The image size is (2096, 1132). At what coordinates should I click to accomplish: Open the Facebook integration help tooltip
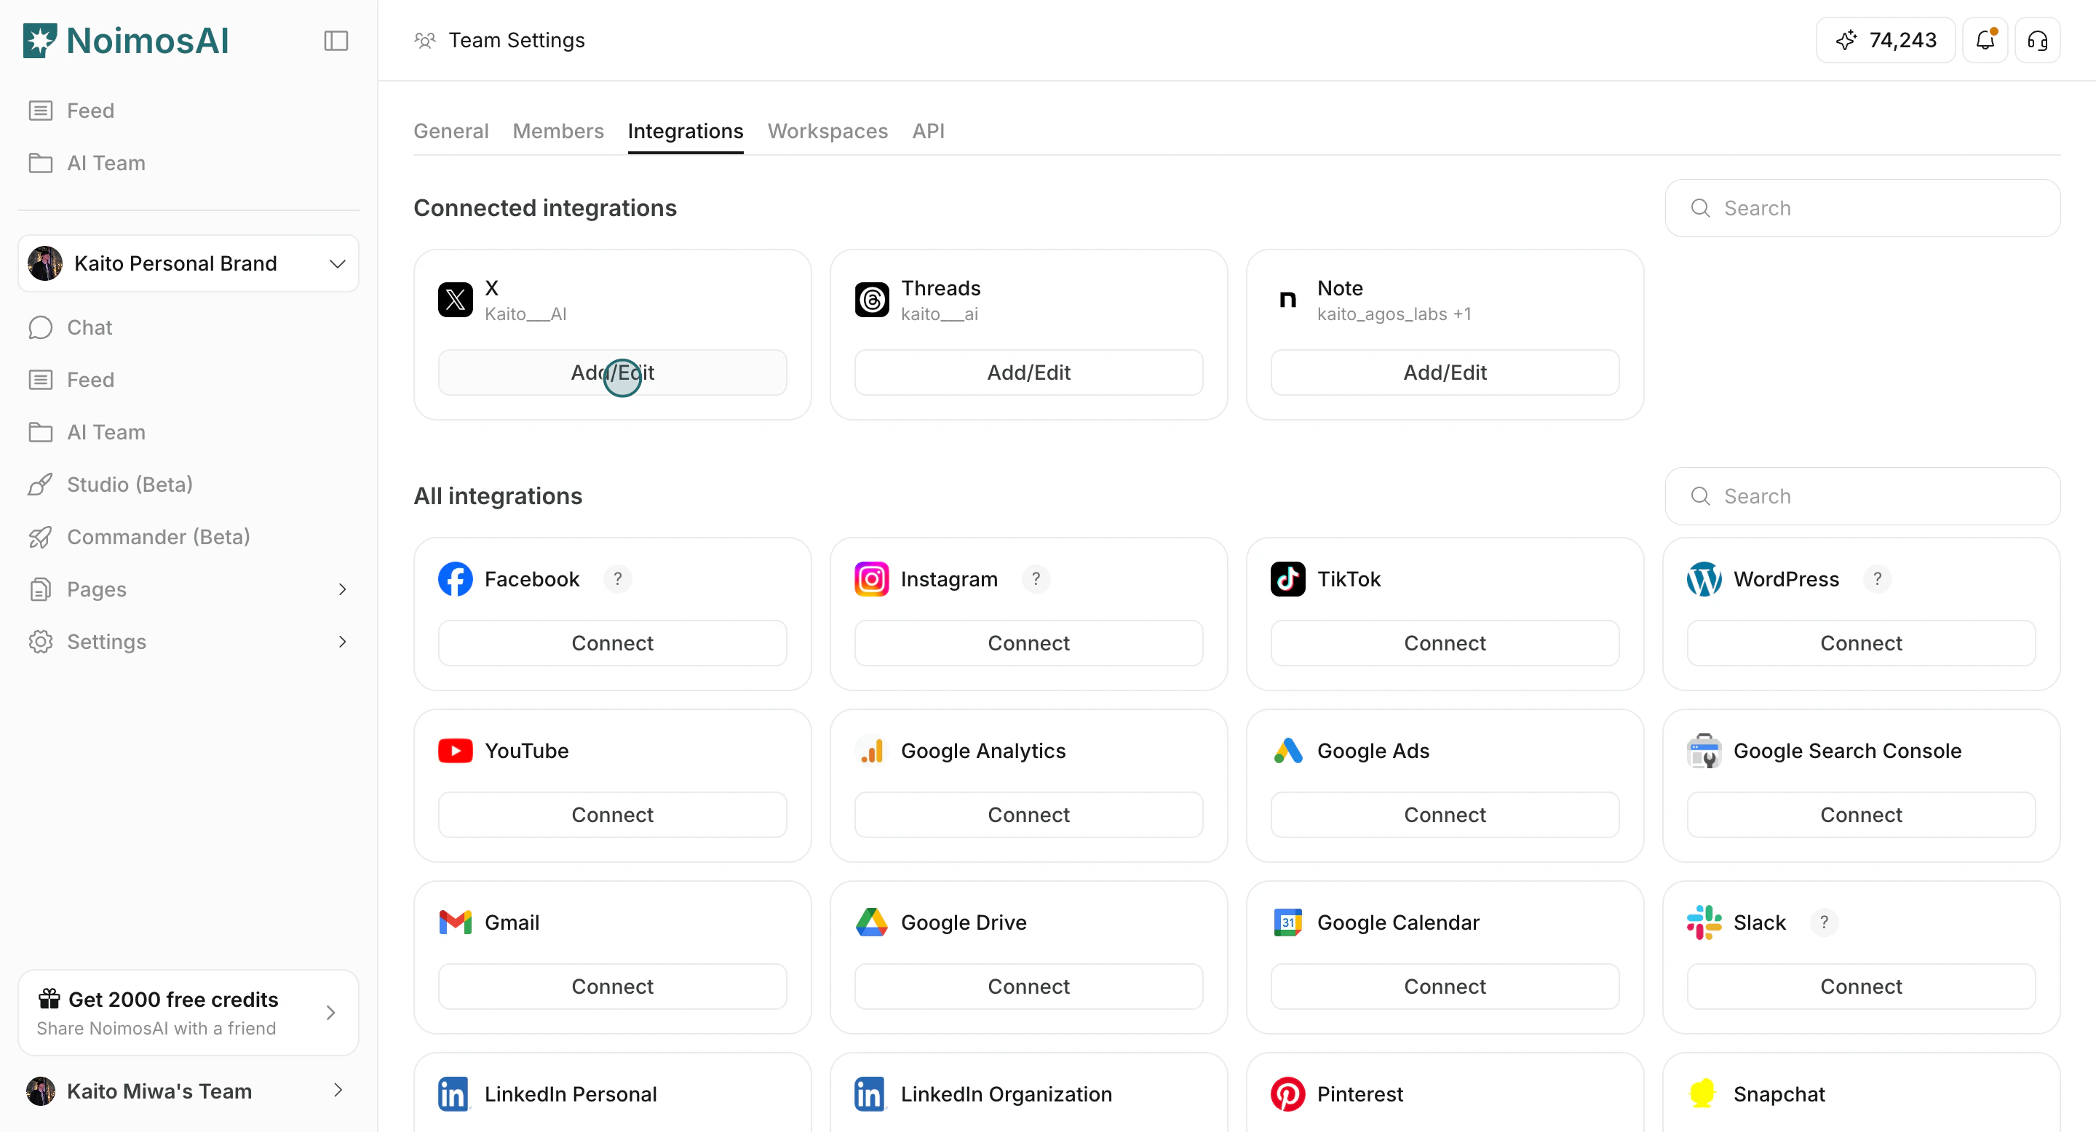pos(618,578)
